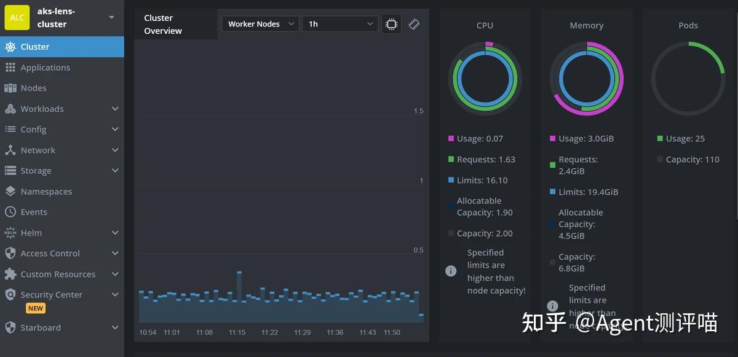Click the aks-lens-cluster name

pyautogui.click(x=56, y=18)
